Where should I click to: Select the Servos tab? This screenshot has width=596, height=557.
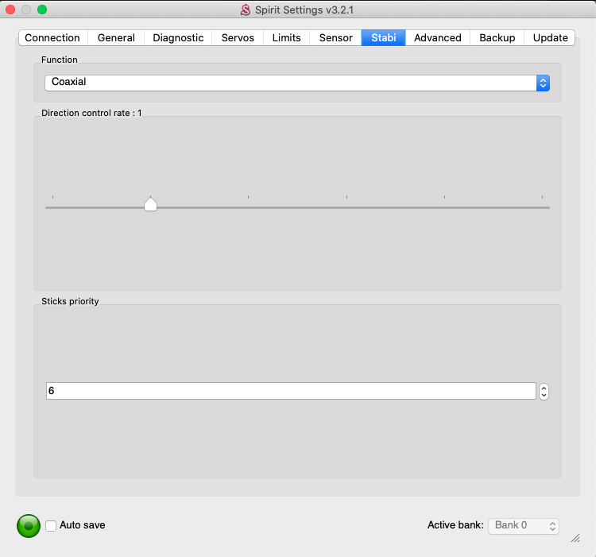[238, 37]
